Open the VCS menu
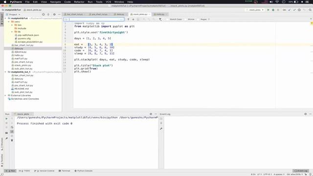Screen dimensions: 313x176 [108, 2]
